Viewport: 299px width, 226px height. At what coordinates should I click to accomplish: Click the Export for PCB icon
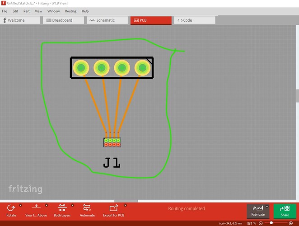[x=113, y=208]
